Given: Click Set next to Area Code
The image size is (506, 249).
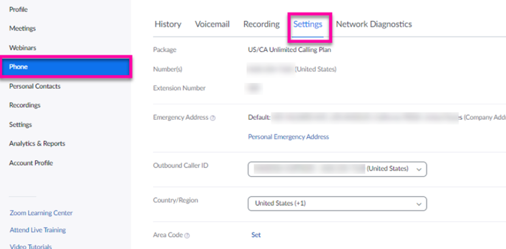Looking at the screenshot, I should 256,235.
